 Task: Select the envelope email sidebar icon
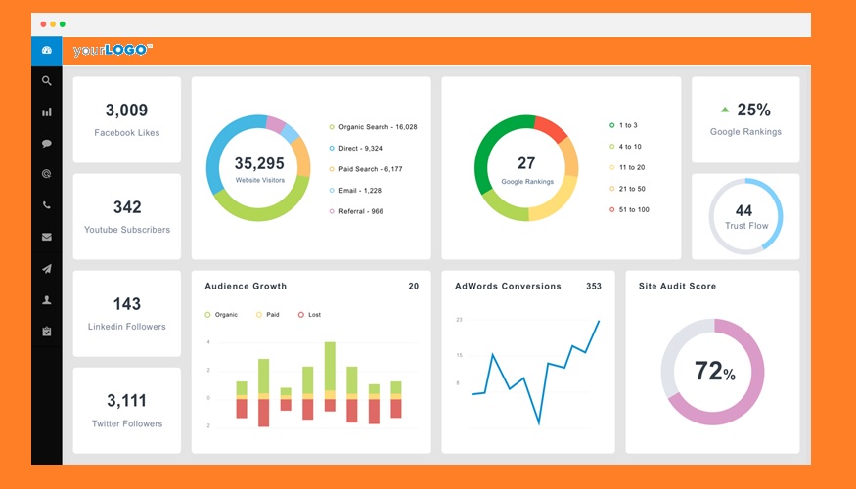46,237
